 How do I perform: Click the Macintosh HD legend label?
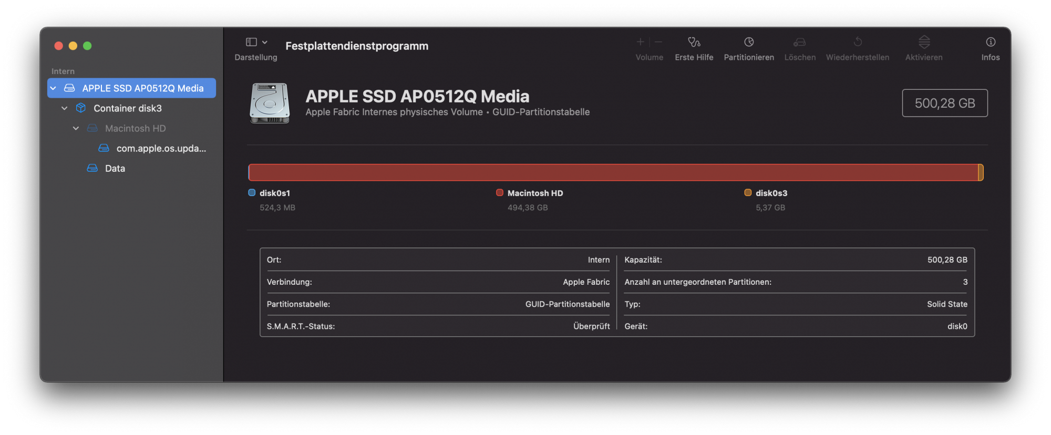(x=535, y=193)
